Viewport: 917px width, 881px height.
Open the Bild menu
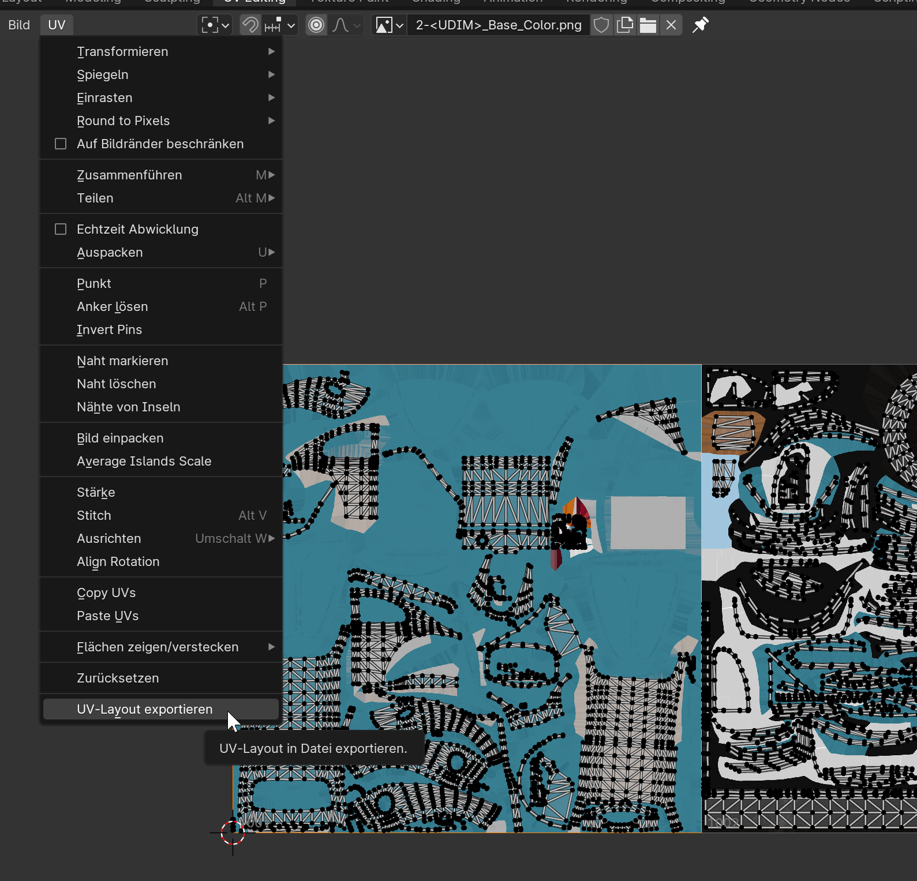pyautogui.click(x=19, y=25)
